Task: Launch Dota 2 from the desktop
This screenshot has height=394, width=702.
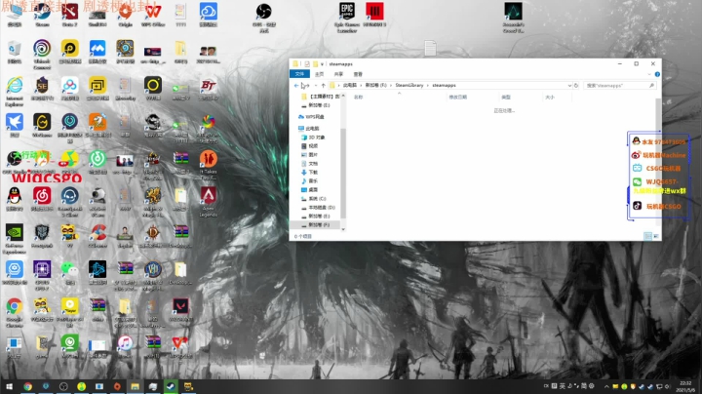Action: click(70, 15)
